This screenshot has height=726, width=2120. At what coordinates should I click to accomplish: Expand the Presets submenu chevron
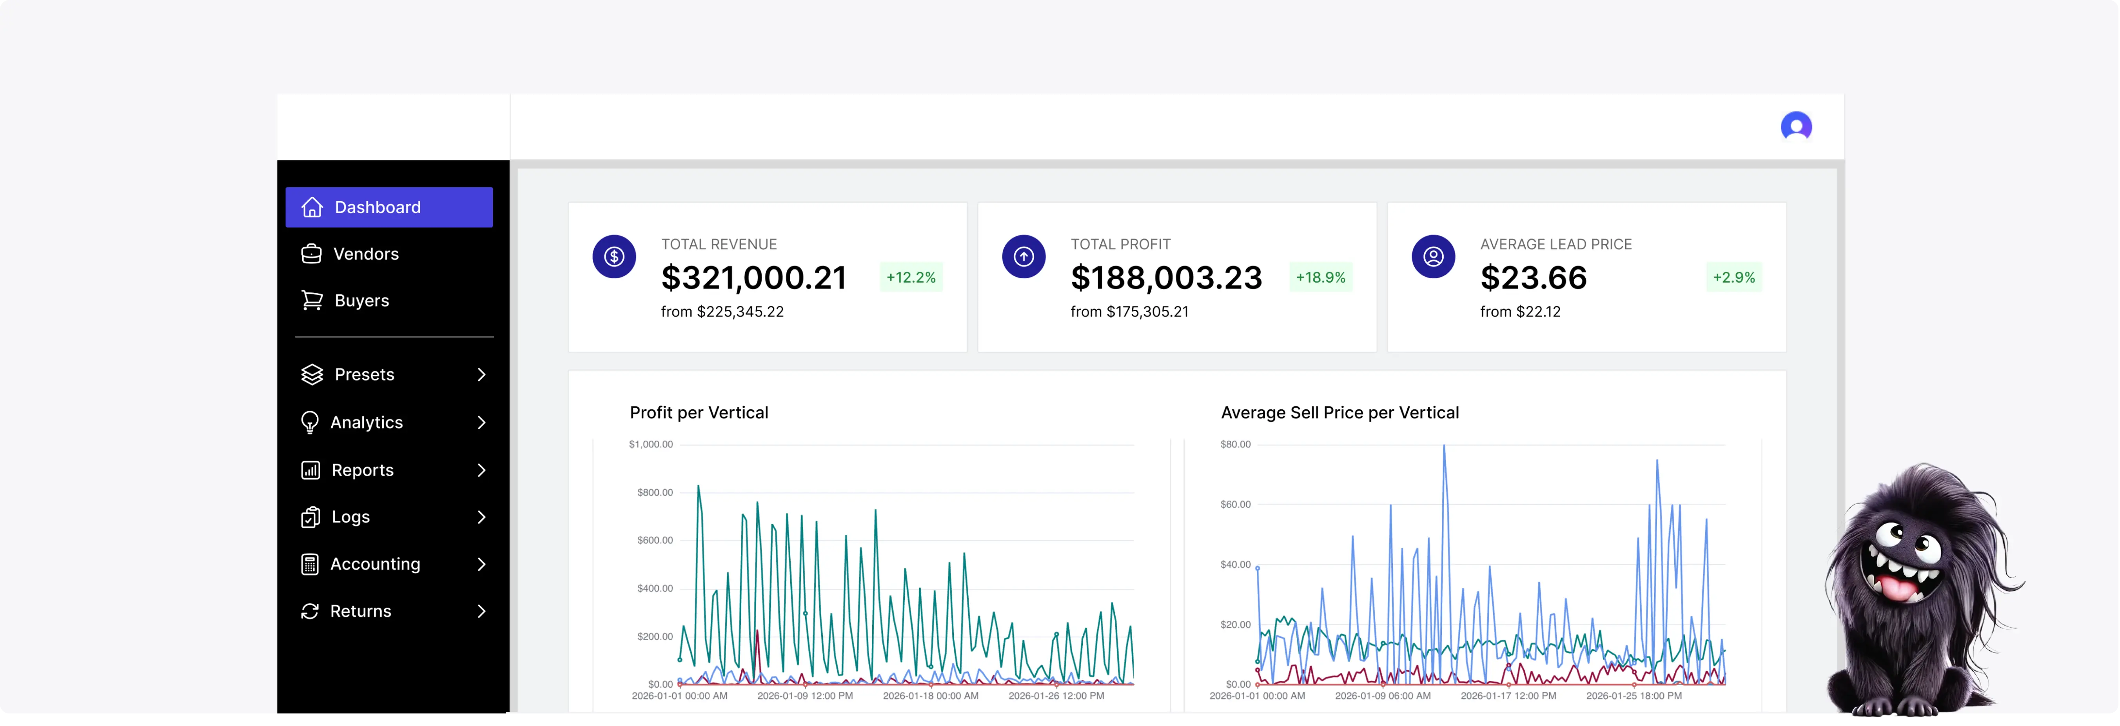coord(481,374)
